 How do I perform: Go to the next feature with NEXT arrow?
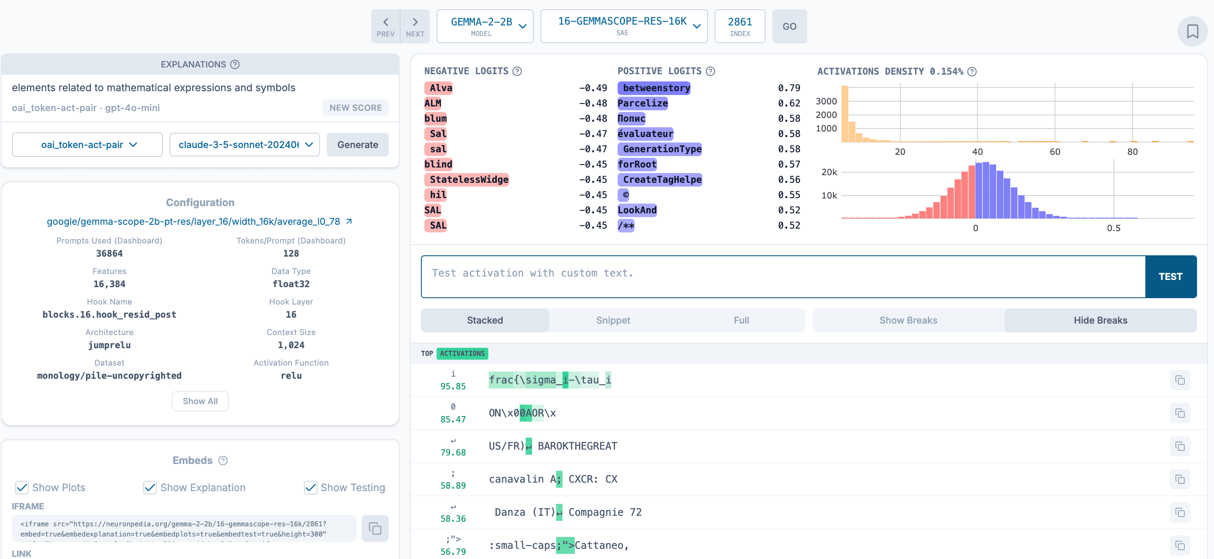pos(415,26)
